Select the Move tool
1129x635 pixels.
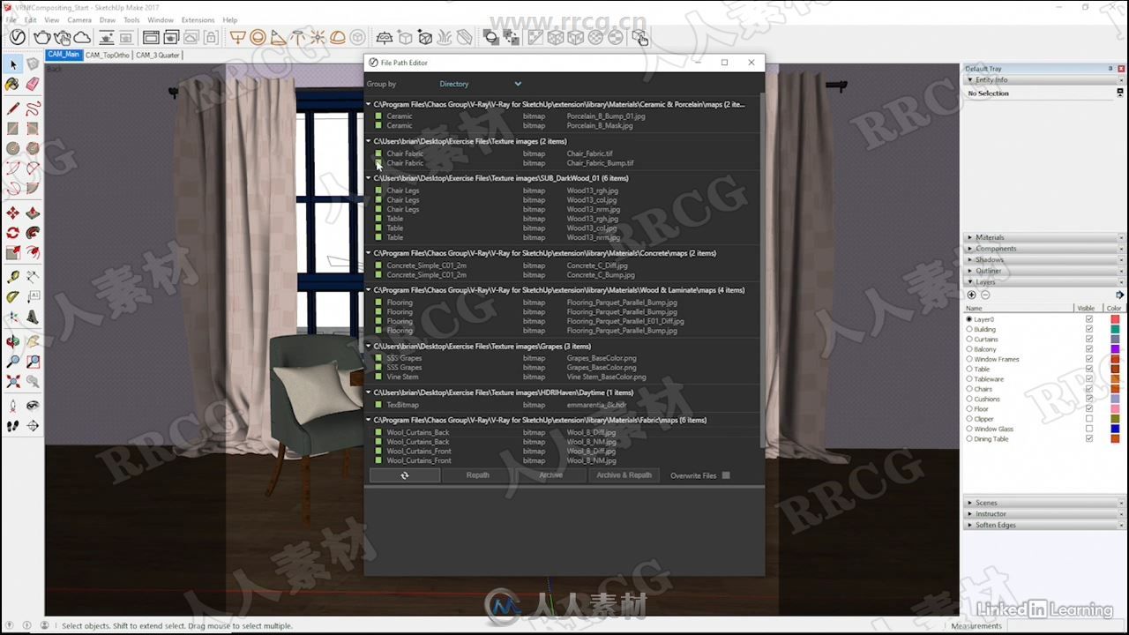12,213
